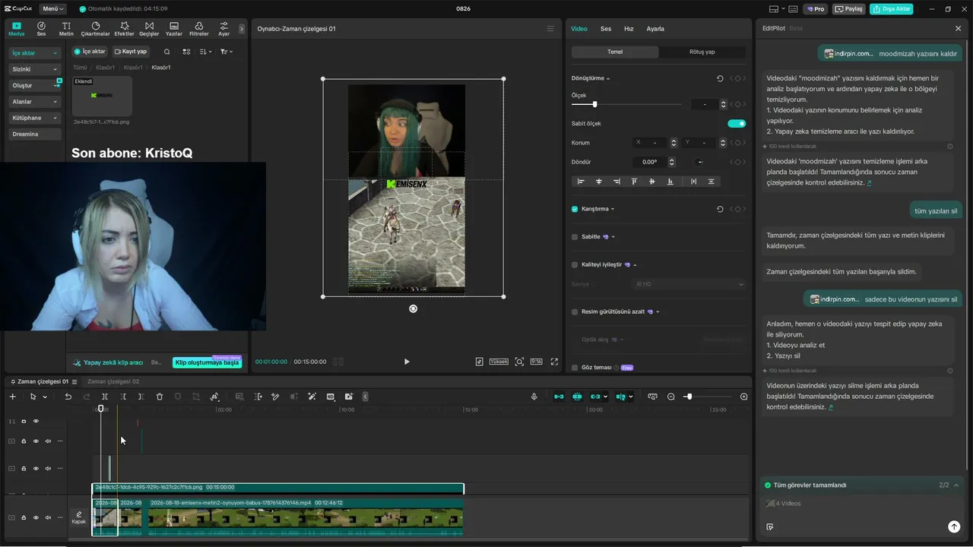
Task: Undo the last timeline action
Action: pyautogui.click(x=68, y=397)
